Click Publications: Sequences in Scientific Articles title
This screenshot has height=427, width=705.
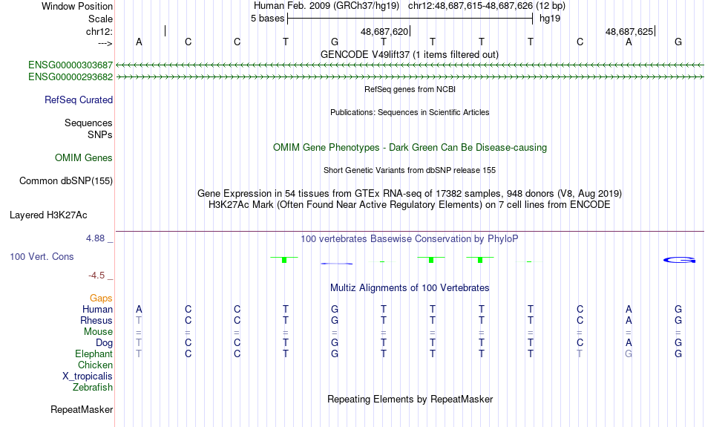click(x=410, y=112)
